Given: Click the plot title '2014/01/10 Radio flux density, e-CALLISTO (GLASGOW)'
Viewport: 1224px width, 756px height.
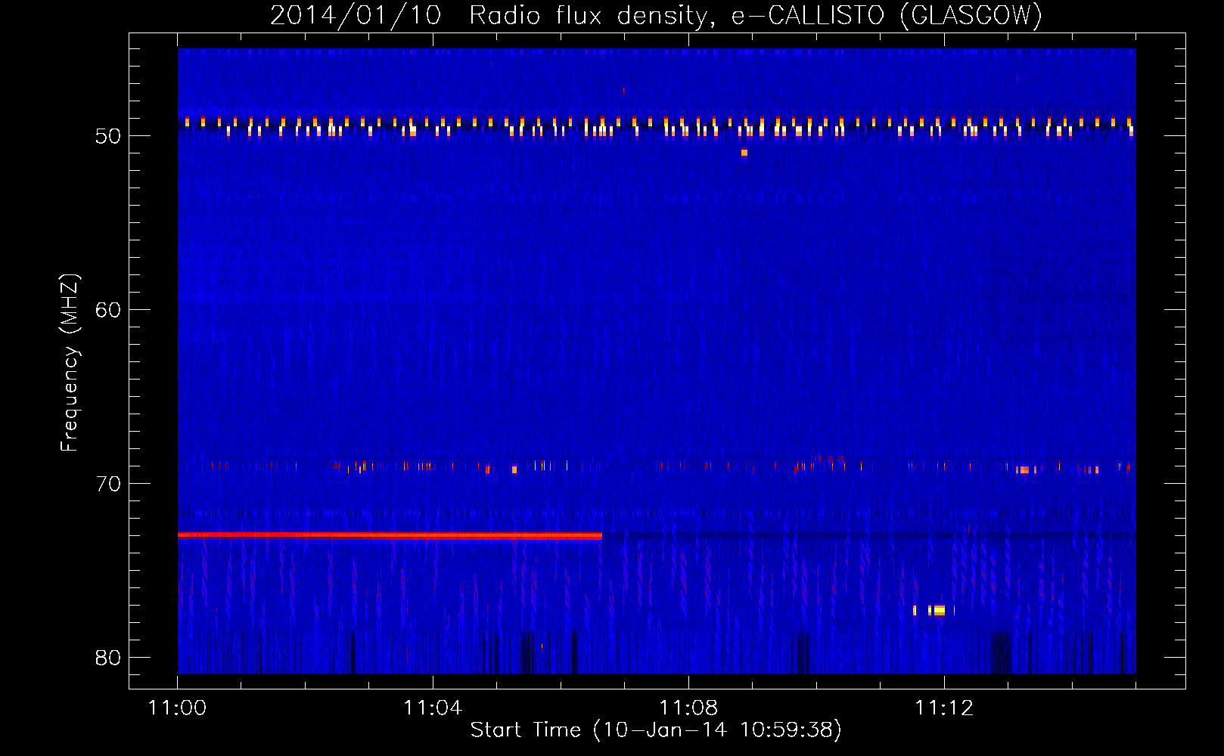Looking at the screenshot, I should tap(656, 15).
